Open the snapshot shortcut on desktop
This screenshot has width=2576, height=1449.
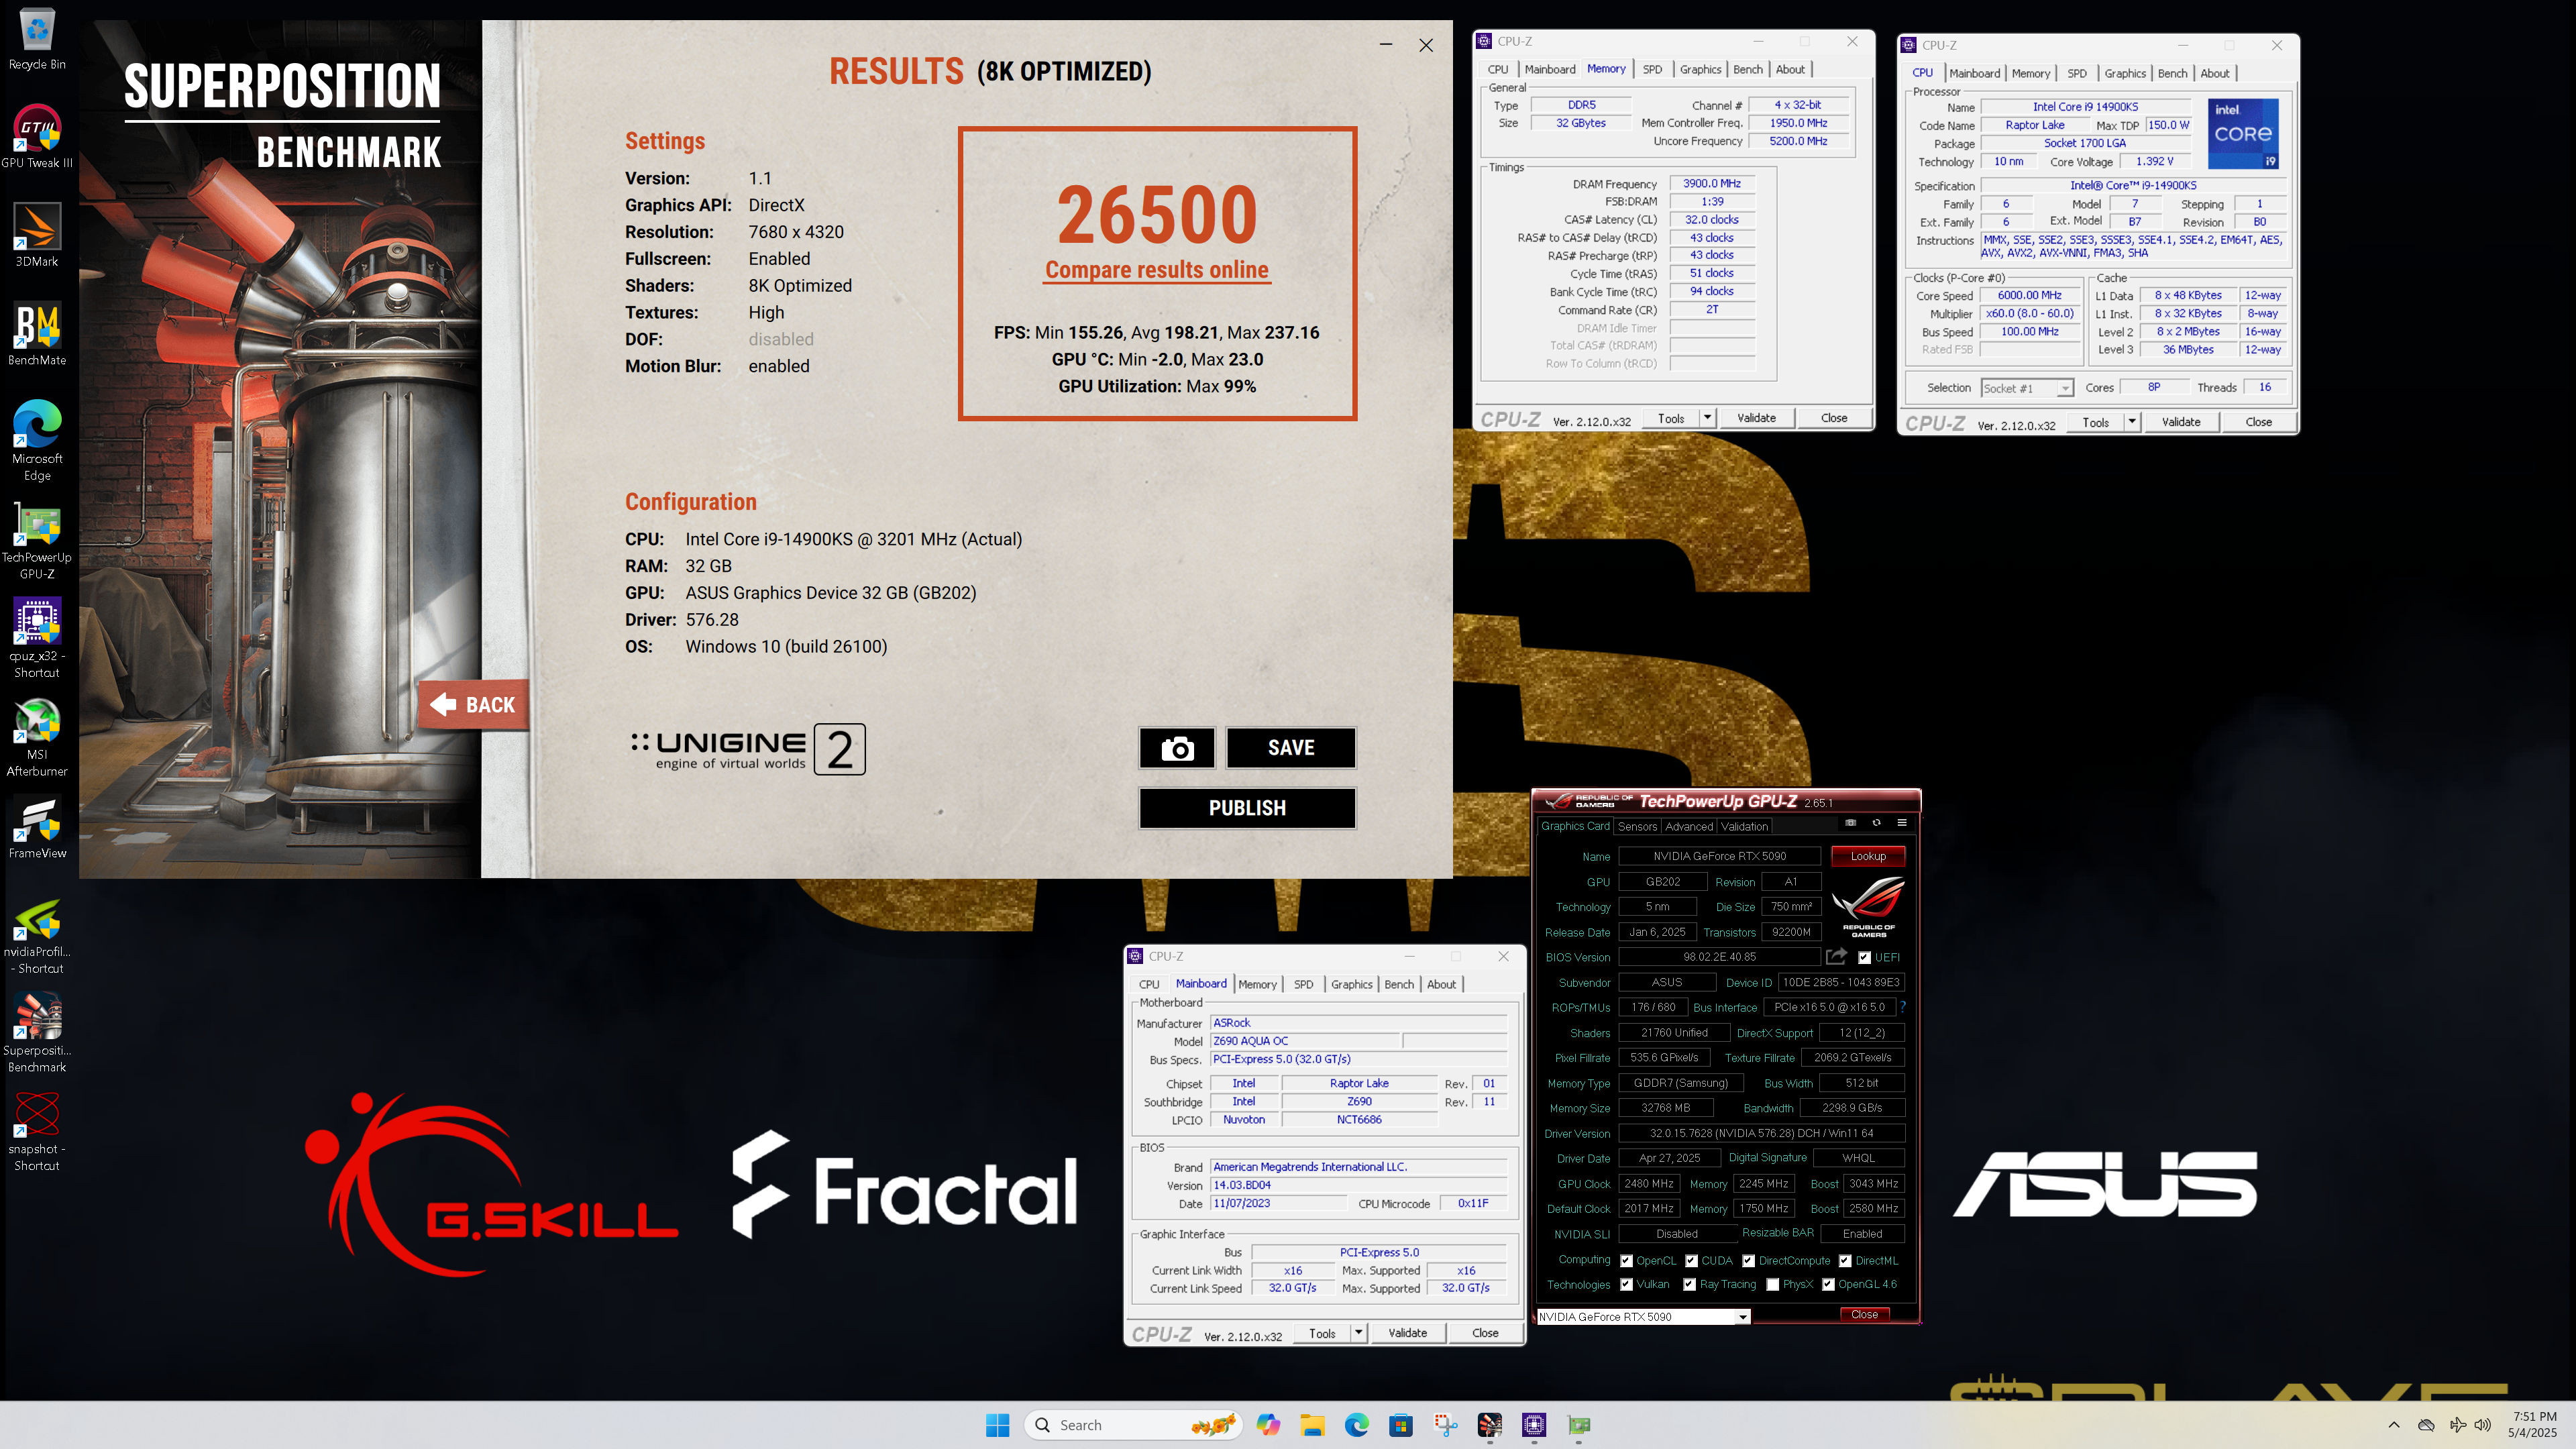click(37, 1132)
